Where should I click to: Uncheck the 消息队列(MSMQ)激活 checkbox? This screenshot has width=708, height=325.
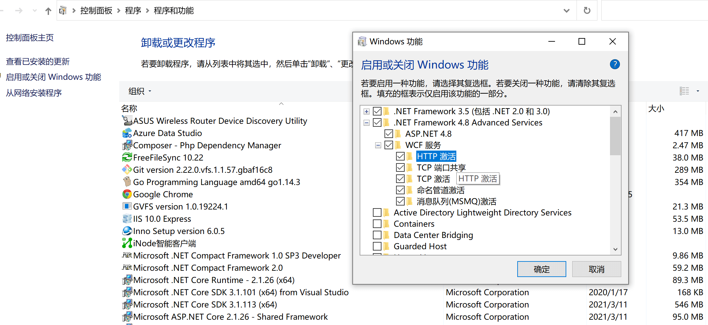400,201
